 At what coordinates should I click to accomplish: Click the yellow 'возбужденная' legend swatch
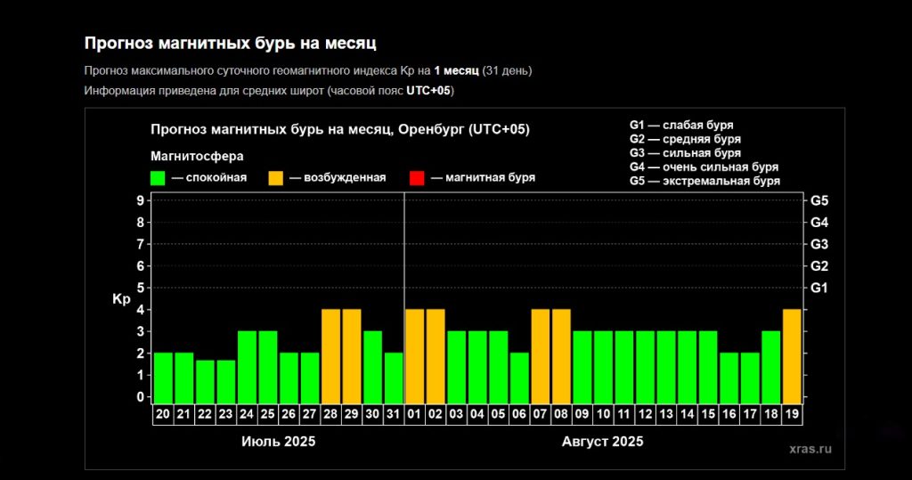coord(275,177)
